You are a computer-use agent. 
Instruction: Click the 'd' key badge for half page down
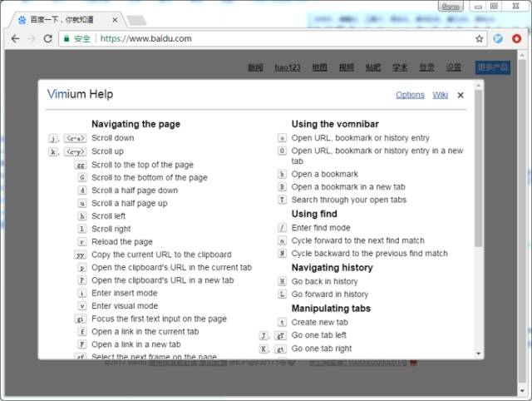[82, 191]
